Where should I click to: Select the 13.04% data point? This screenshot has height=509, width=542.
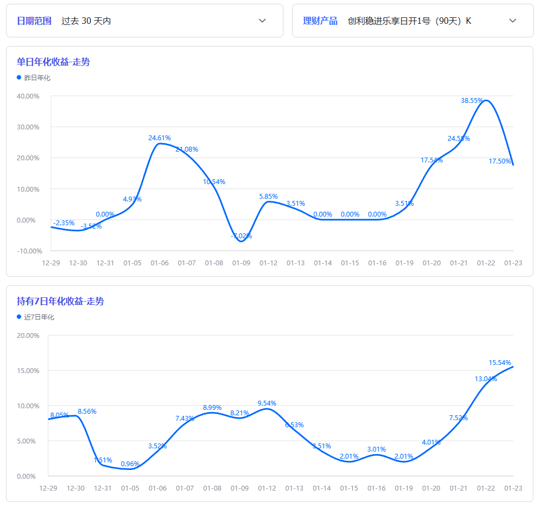click(486, 381)
